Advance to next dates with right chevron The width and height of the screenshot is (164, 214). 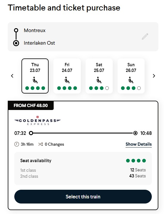click(x=154, y=76)
